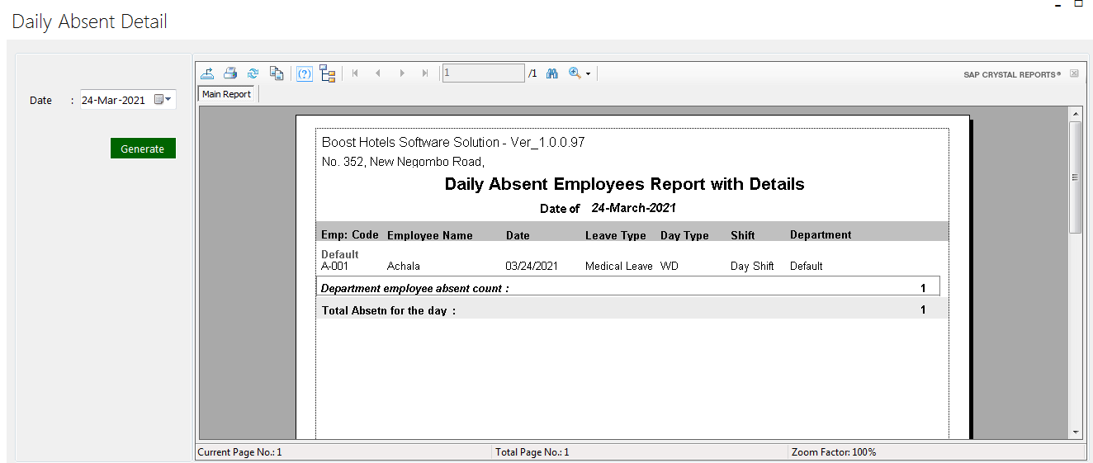Image resolution: width=1093 pixels, height=463 pixels.
Task: Jump to last page arrow
Action: coord(425,73)
